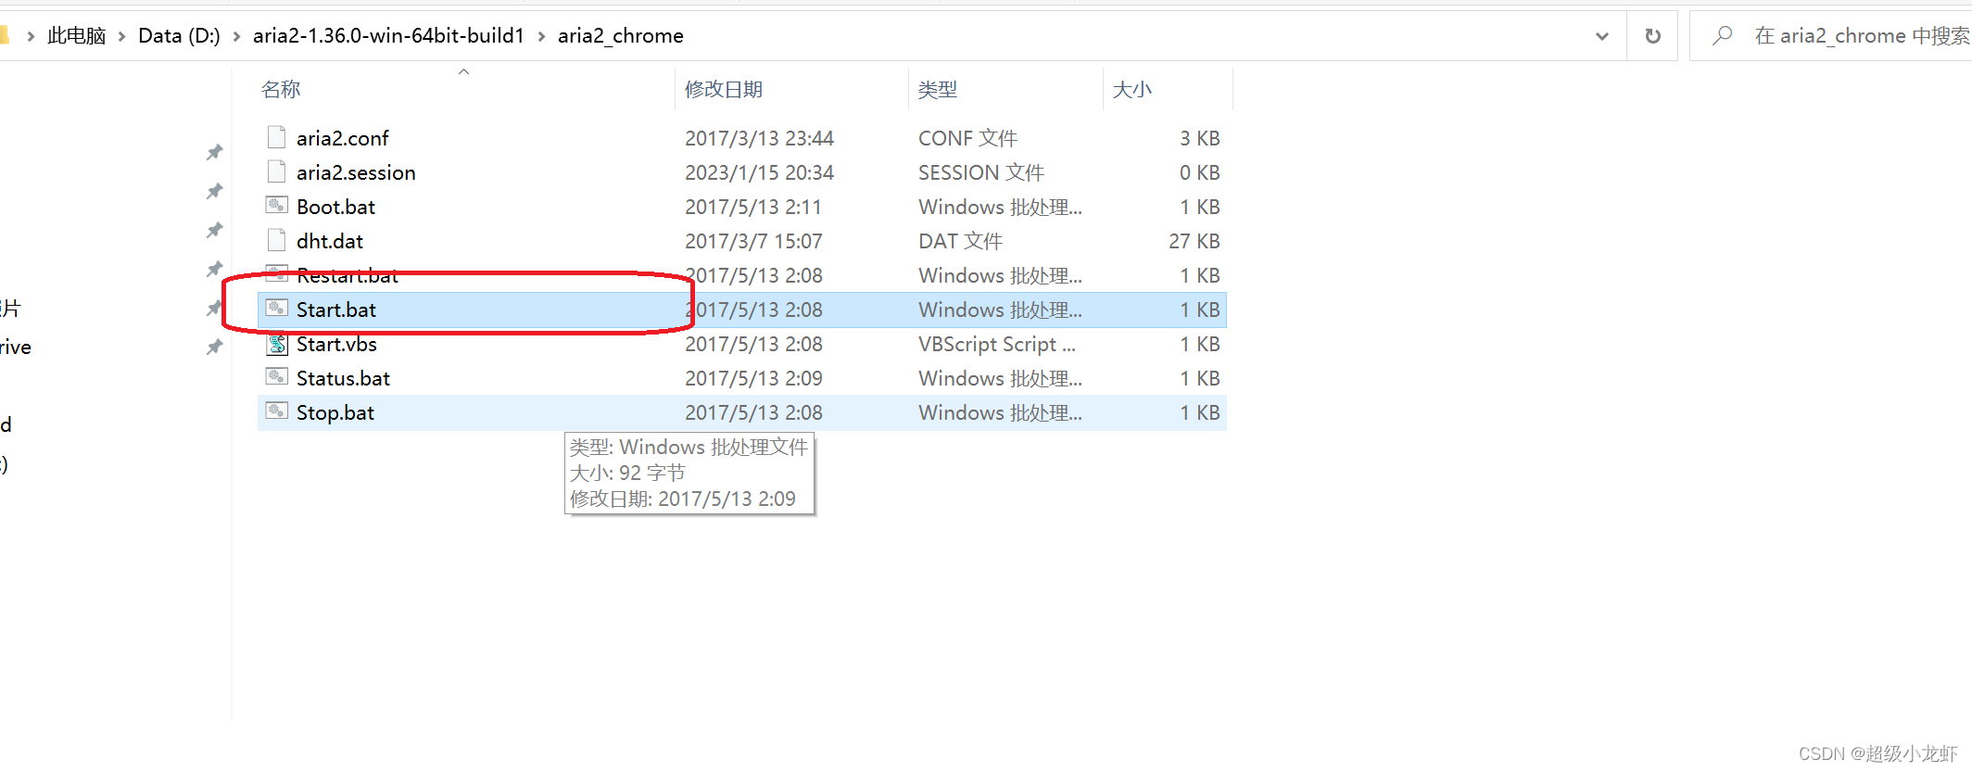The width and height of the screenshot is (1972, 771).
Task: Open address bar history dropdown
Action: (x=1601, y=36)
